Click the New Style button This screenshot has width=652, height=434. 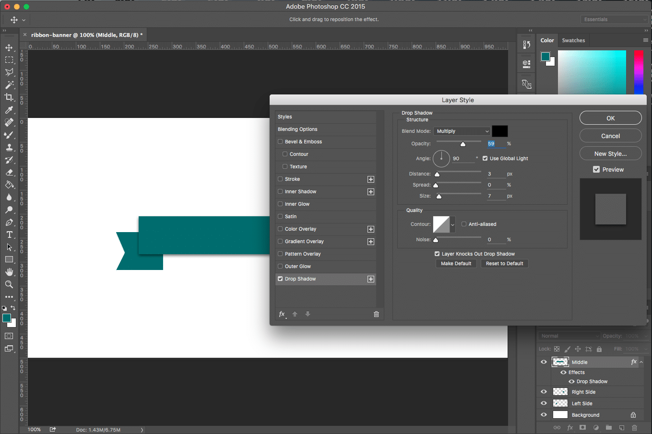point(610,153)
